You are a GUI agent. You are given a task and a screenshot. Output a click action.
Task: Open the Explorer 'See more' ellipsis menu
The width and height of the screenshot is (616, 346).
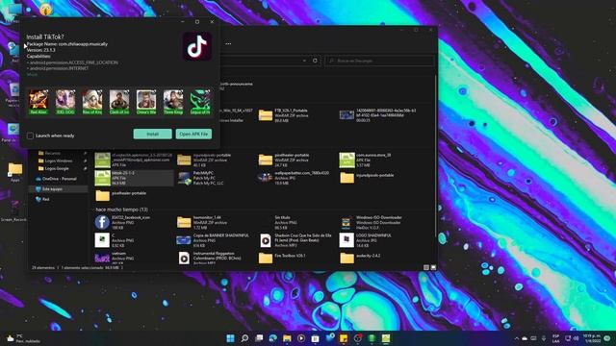click(x=228, y=44)
